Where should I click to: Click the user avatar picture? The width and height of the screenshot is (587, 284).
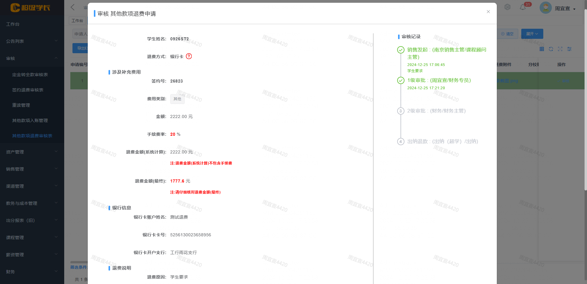pos(545,8)
